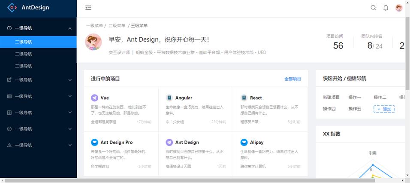Viewport: 410px width, 183px height.
Task: Click 中二少女组 team link
Action: (x=175, y=122)
